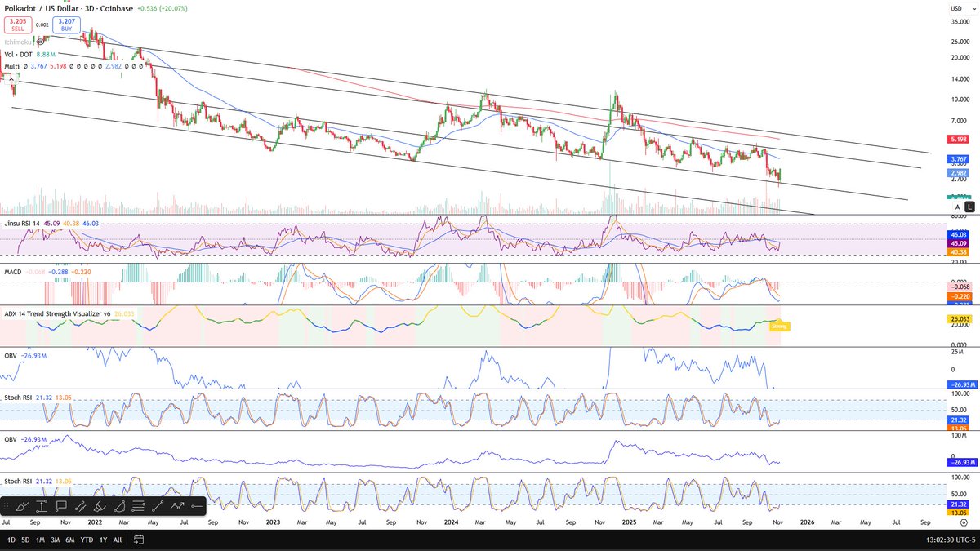Select the Triangle Pattern drawing tool
This screenshot has height=551, width=980.
pyautogui.click(x=118, y=506)
